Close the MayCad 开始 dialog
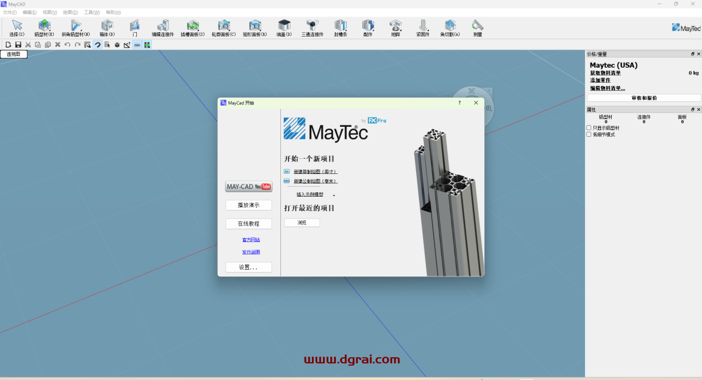 (x=476, y=103)
